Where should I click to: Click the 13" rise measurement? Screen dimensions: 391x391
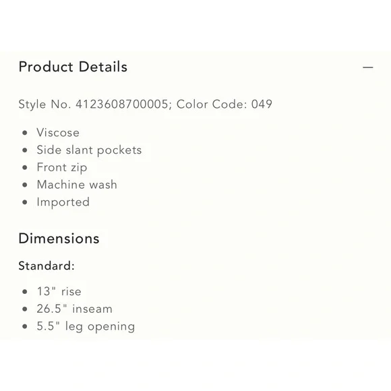[59, 291]
